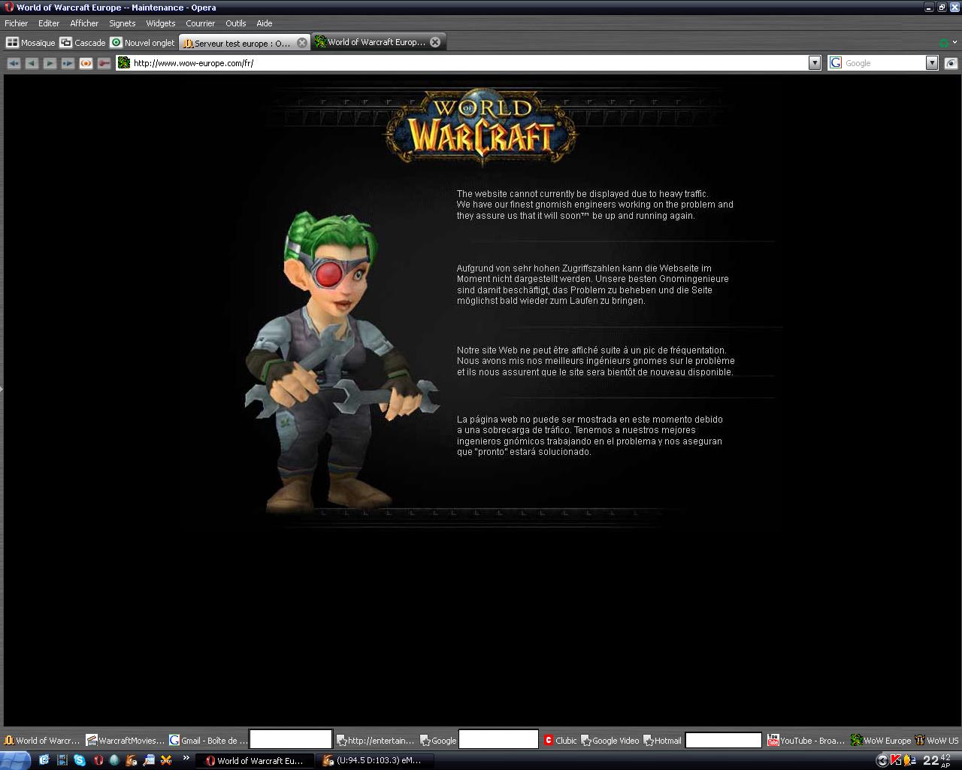Click the Cascade windows button
Viewport: 962px width, 770px height.
click(83, 43)
